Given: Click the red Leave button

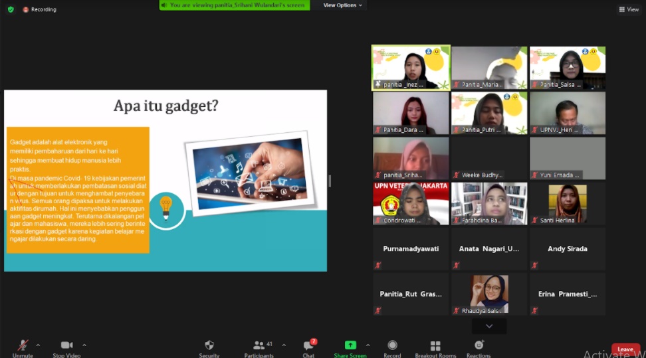Looking at the screenshot, I should [625, 349].
